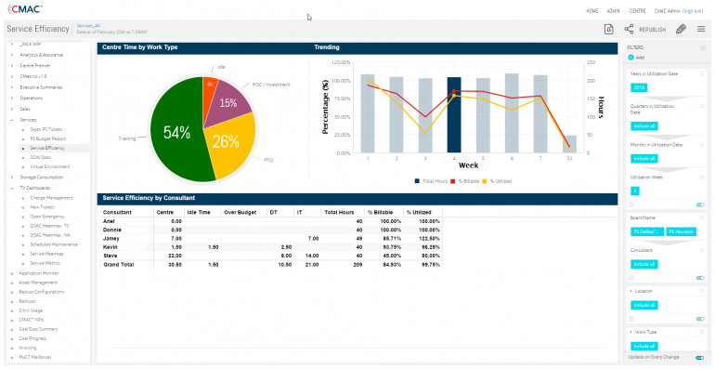715x369 pixels.
Task: Click Include all under Consultant filter
Action: (644, 264)
